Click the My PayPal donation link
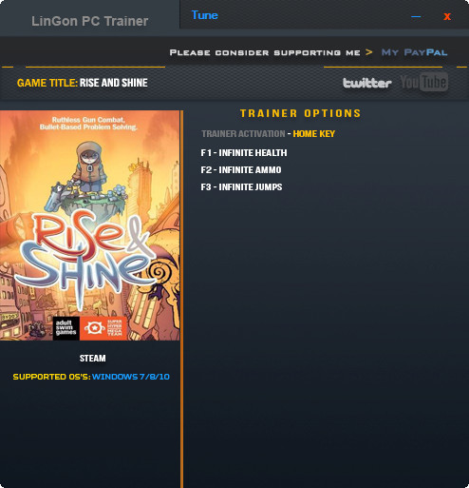 pos(414,52)
